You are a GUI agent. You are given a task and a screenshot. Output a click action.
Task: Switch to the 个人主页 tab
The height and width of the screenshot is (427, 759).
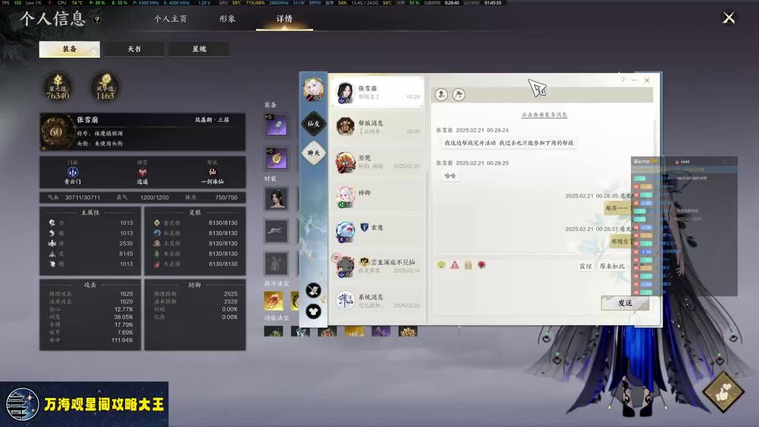point(171,19)
